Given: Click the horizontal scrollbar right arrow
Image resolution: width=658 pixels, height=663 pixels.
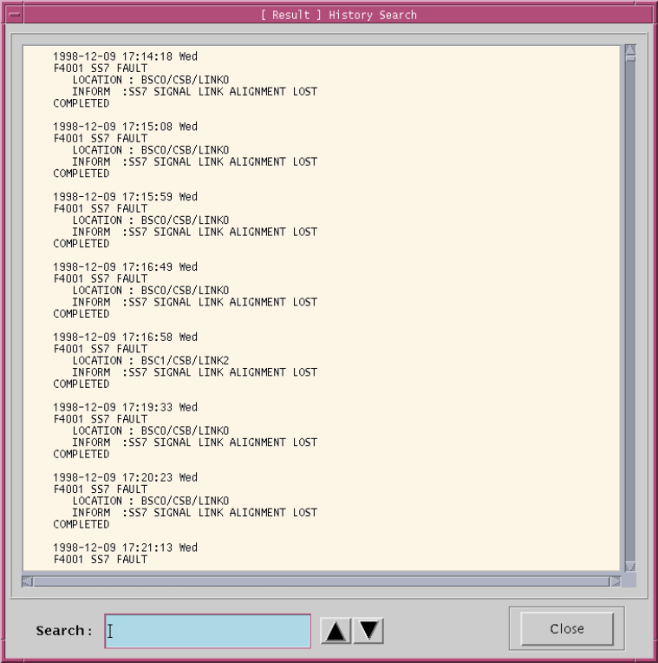Looking at the screenshot, I should point(616,581).
